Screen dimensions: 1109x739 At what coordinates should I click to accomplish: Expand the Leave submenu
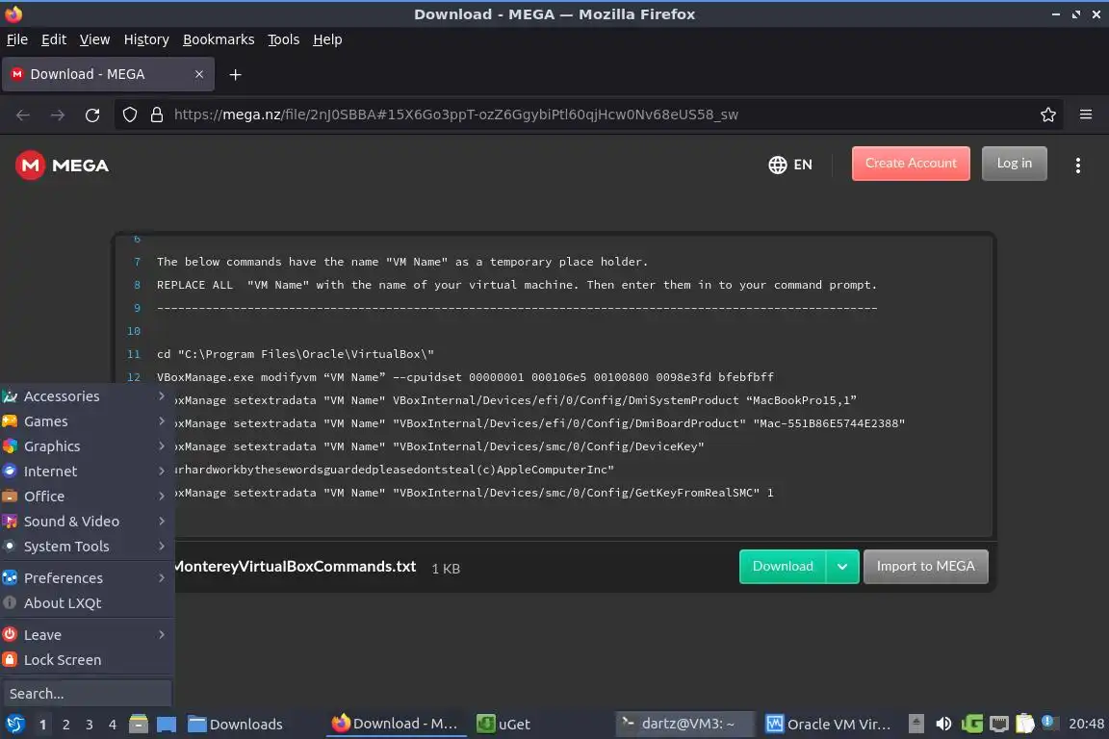[87, 634]
